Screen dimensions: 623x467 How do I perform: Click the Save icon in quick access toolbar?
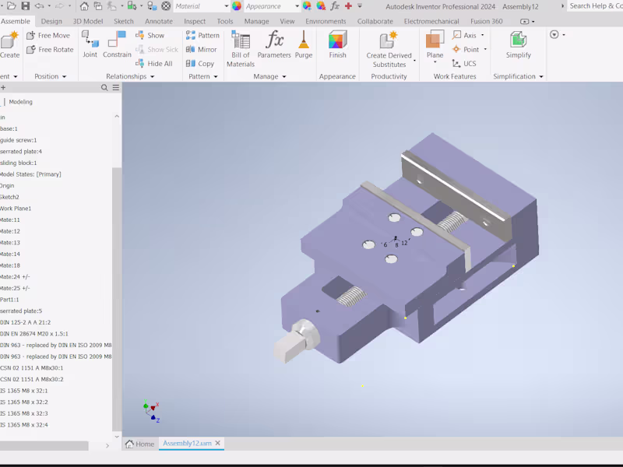(26, 6)
